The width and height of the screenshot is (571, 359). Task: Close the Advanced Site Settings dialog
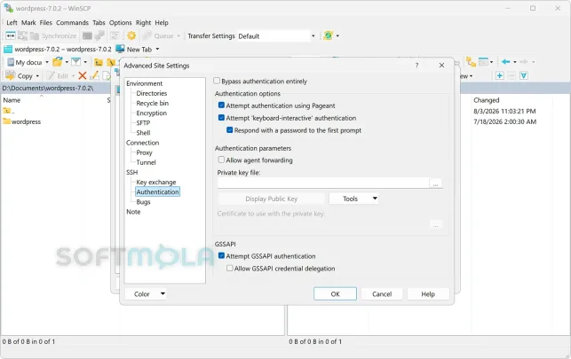(441, 66)
